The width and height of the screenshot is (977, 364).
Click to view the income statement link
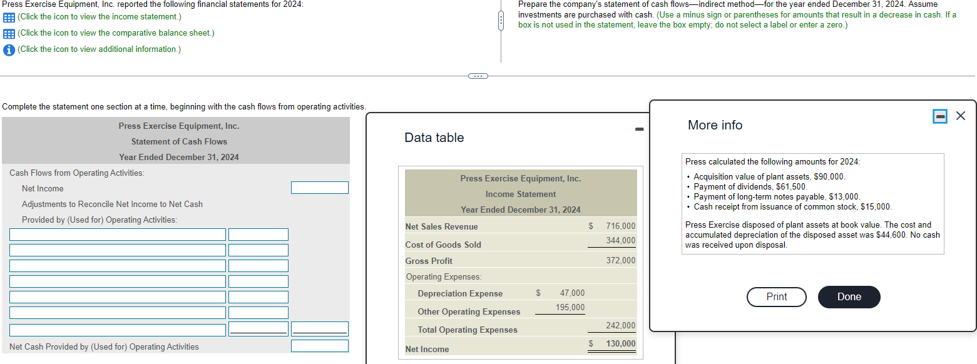click(x=100, y=17)
